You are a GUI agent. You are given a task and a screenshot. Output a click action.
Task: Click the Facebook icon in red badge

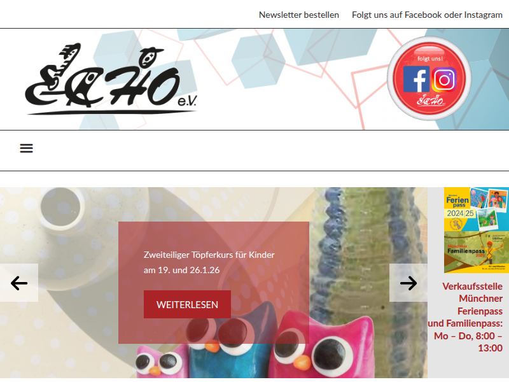pyautogui.click(x=416, y=79)
